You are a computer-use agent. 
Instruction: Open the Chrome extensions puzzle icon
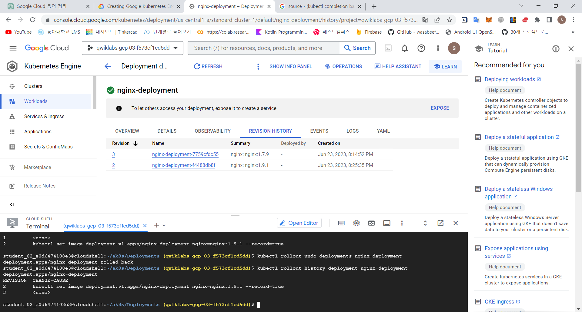537,20
